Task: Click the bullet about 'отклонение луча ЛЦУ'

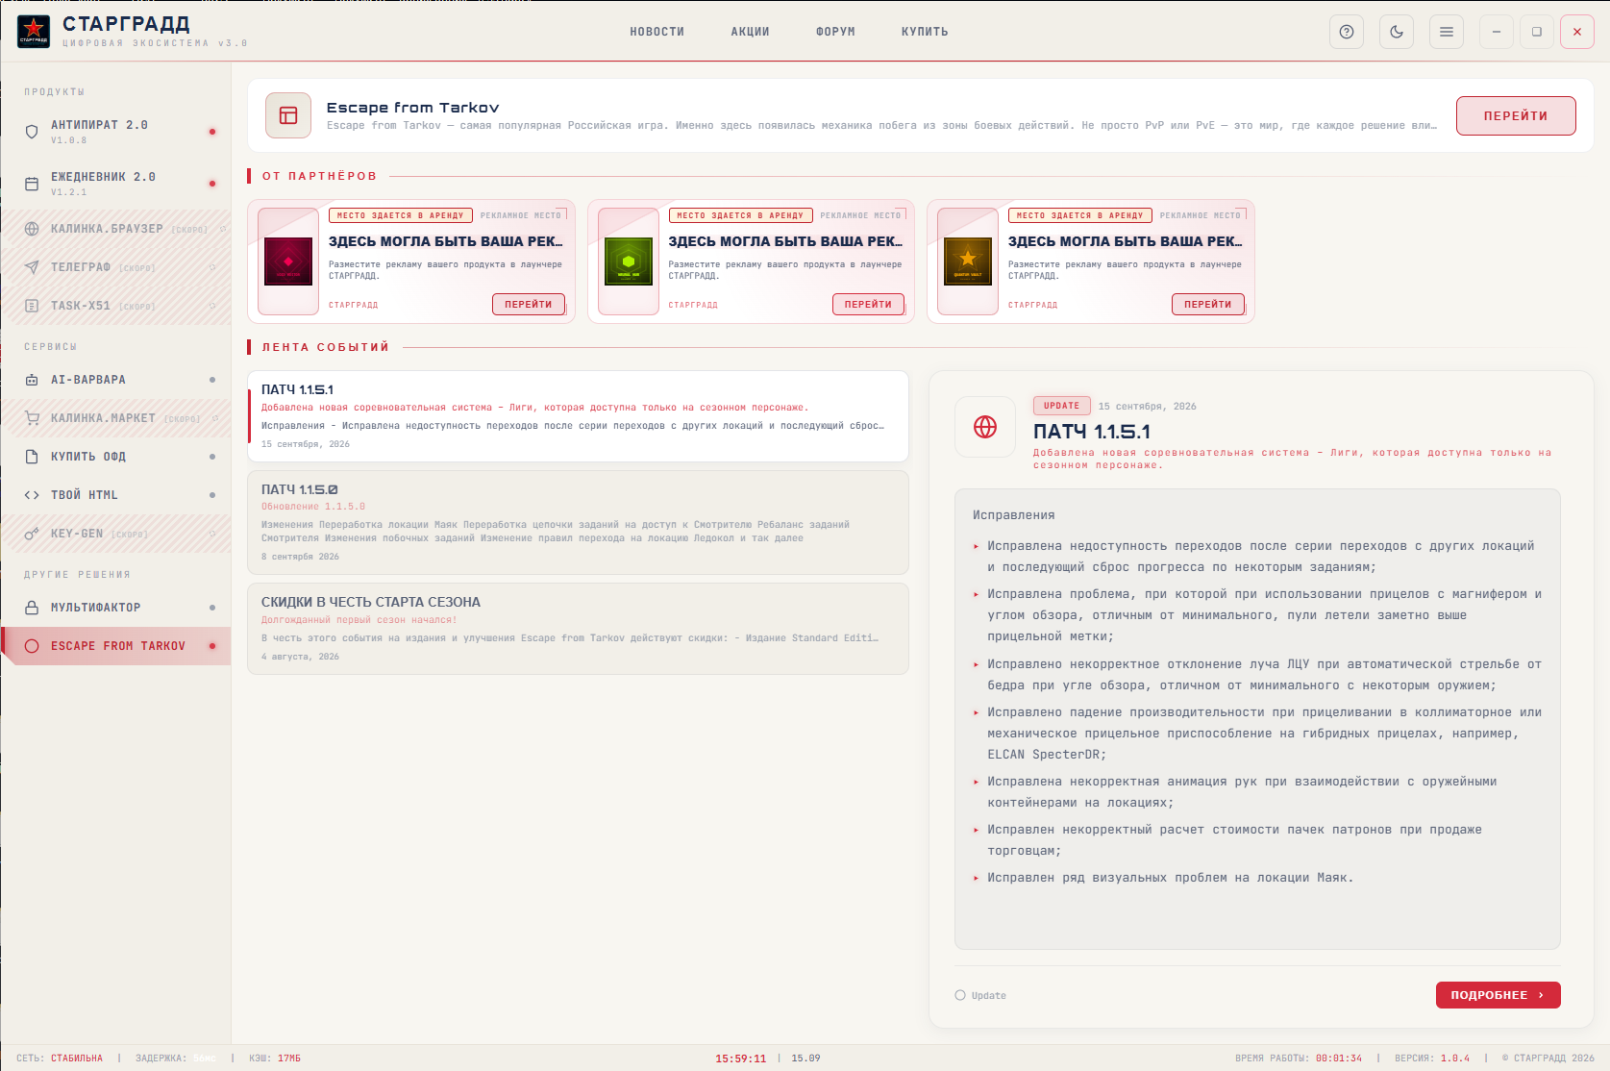Action: tap(1257, 675)
